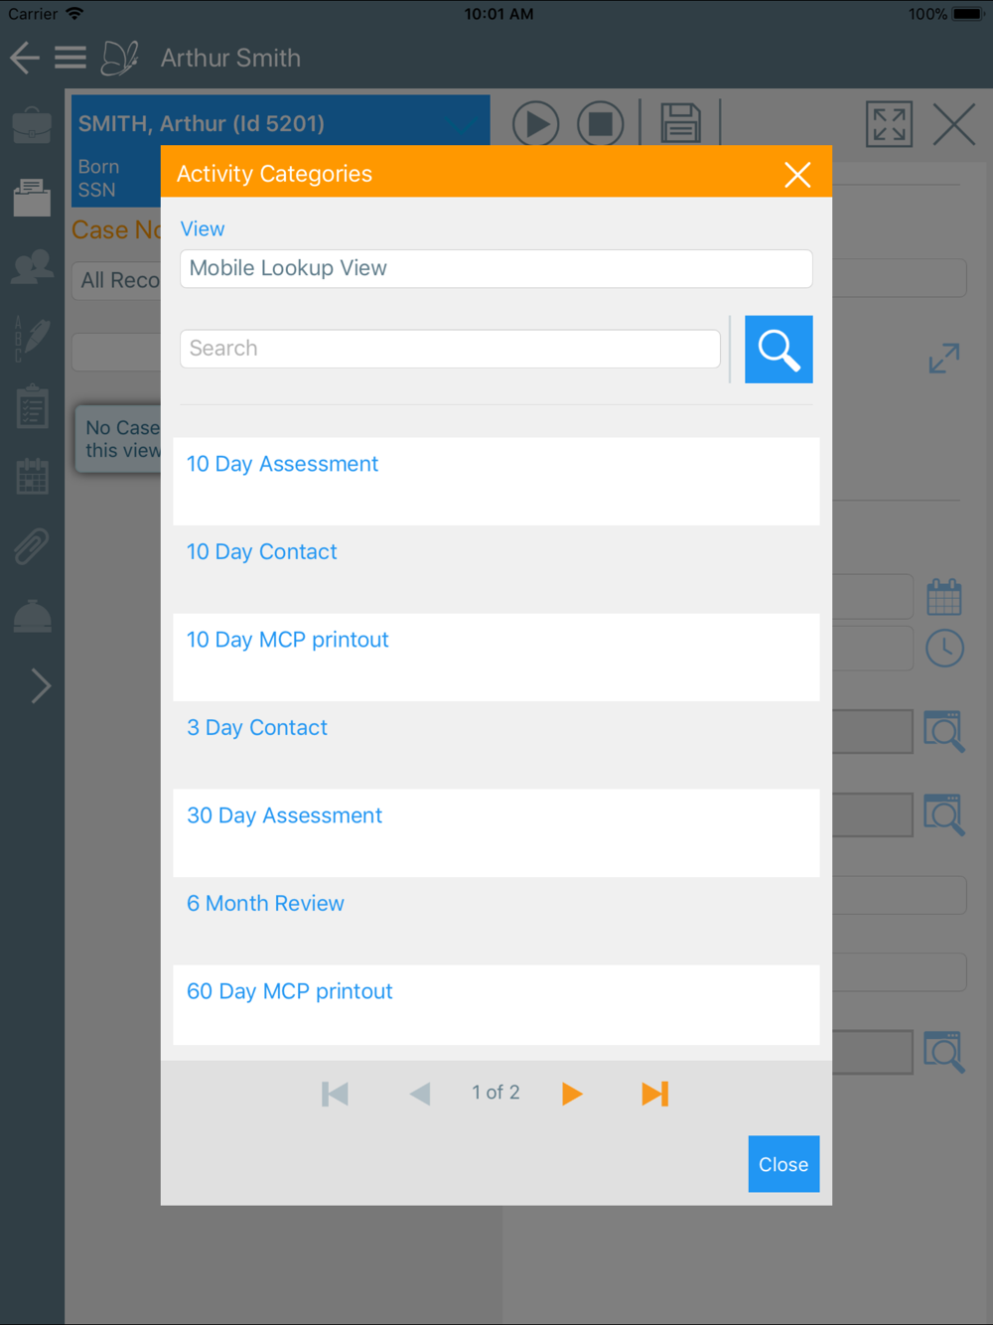Select the paperclip attachments sidebar icon
Viewport: 993px width, 1325px height.
point(32,546)
